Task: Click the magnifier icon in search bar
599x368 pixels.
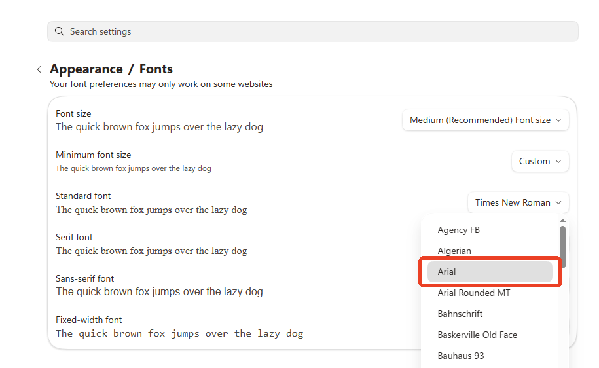Action: tap(60, 31)
